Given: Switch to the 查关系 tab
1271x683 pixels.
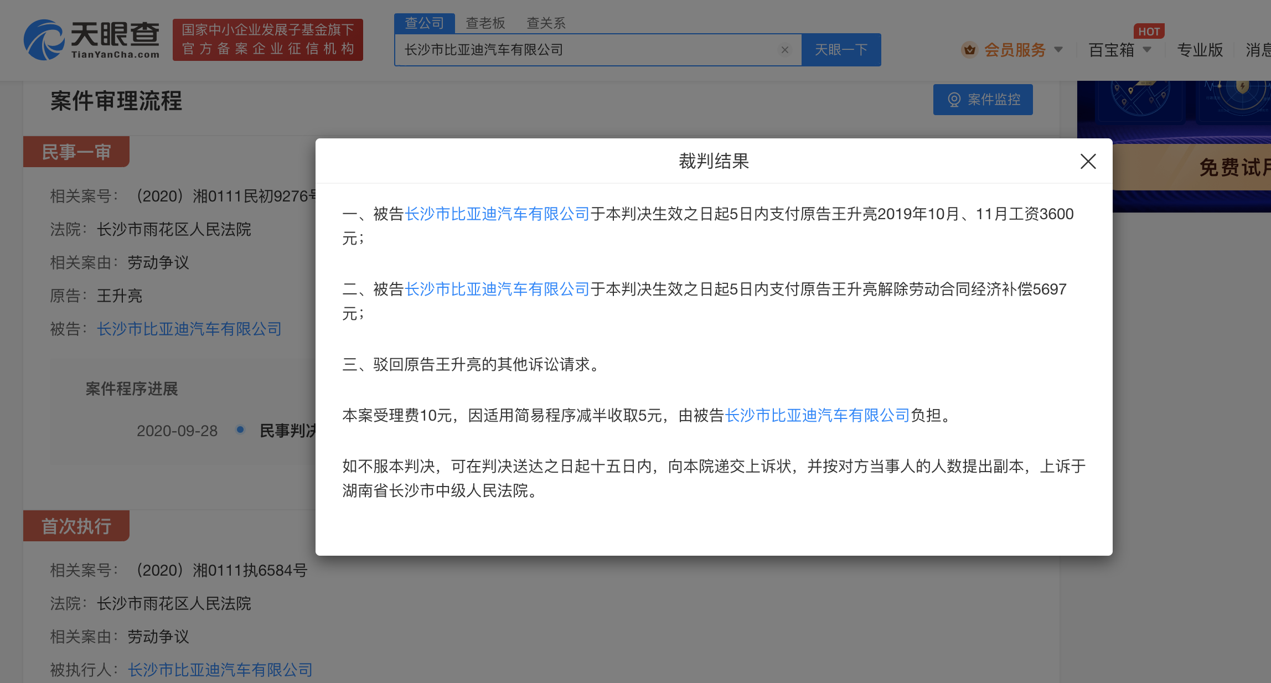Looking at the screenshot, I should click(546, 23).
